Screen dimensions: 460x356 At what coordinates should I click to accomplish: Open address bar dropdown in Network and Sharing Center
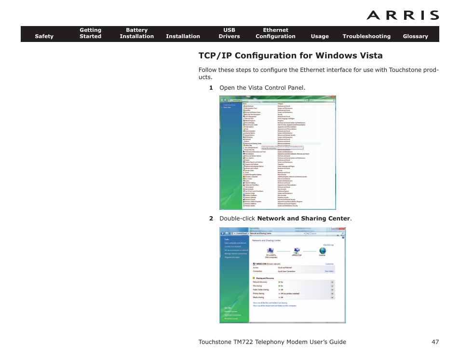pyautogui.click(x=305, y=233)
